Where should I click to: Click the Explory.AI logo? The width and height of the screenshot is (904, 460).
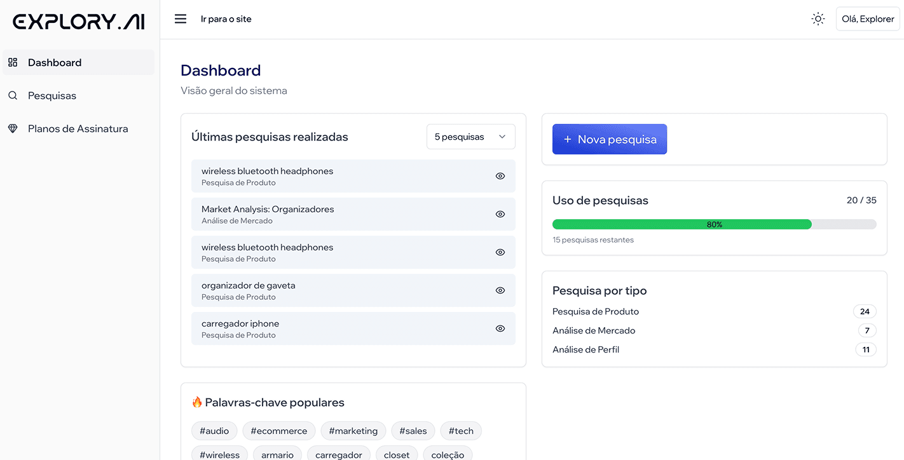click(x=79, y=22)
